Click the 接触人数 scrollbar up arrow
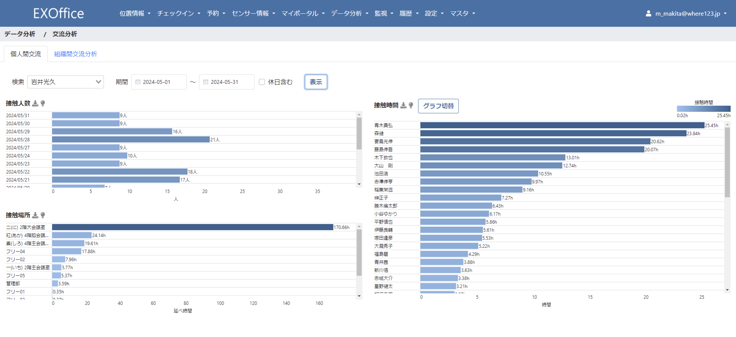736x337 pixels. [x=359, y=115]
